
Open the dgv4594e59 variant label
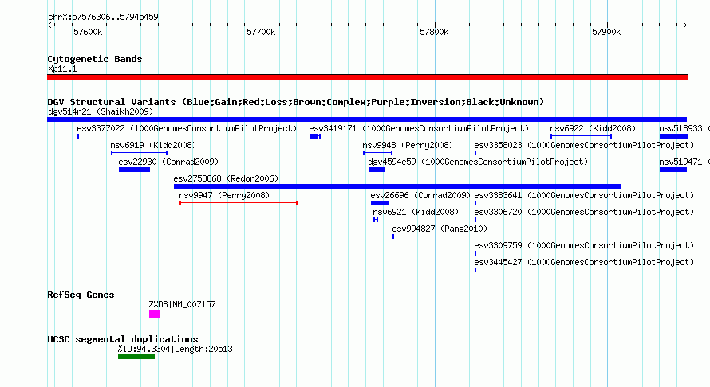click(478, 162)
